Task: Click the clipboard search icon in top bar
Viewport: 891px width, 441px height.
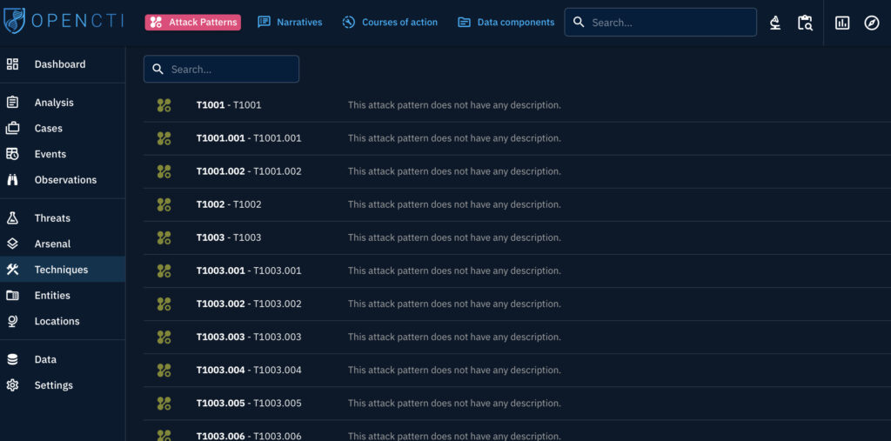Action: coord(805,23)
